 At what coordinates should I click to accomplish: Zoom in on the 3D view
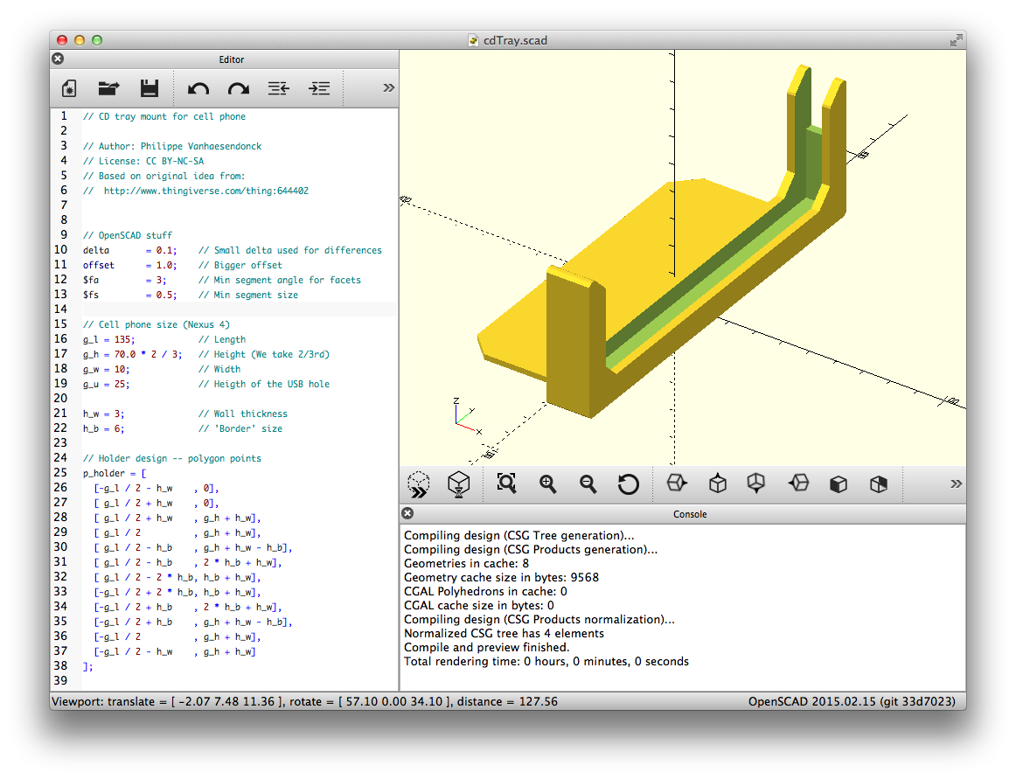[x=548, y=483]
